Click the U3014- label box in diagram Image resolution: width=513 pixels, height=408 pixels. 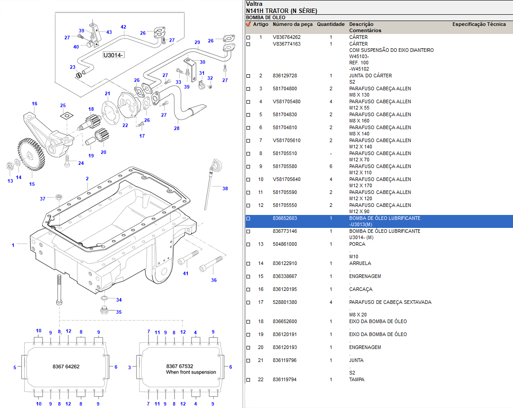tap(114, 55)
